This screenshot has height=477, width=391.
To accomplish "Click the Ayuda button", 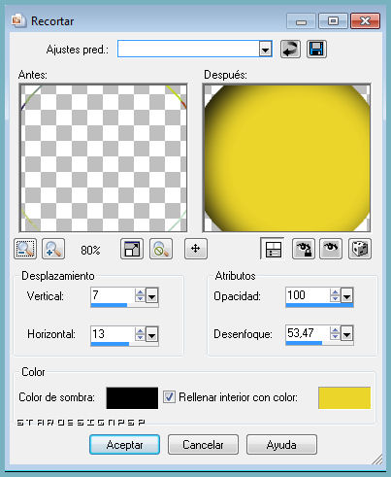I will click(281, 445).
